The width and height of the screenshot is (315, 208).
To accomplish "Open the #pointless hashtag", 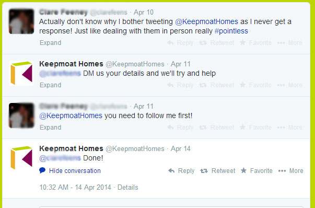I will [x=231, y=31].
